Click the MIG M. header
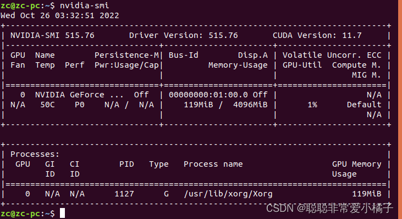 [x=366, y=75]
